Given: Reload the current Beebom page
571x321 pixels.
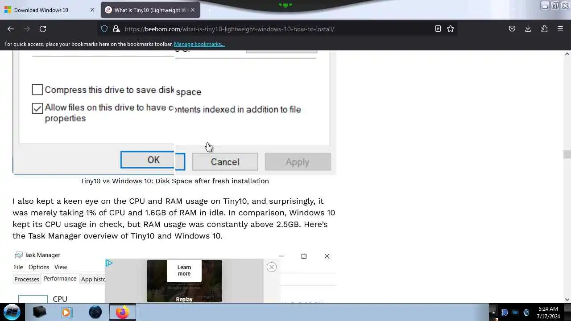Looking at the screenshot, I should coord(43,29).
